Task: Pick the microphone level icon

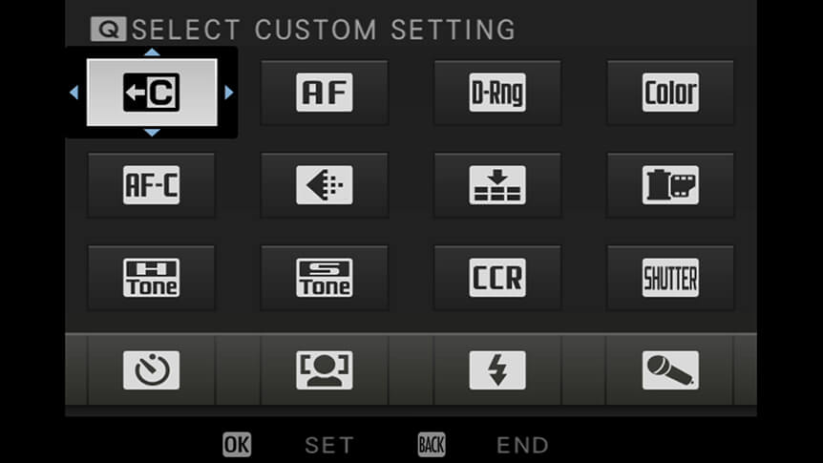Action: pyautogui.click(x=670, y=370)
